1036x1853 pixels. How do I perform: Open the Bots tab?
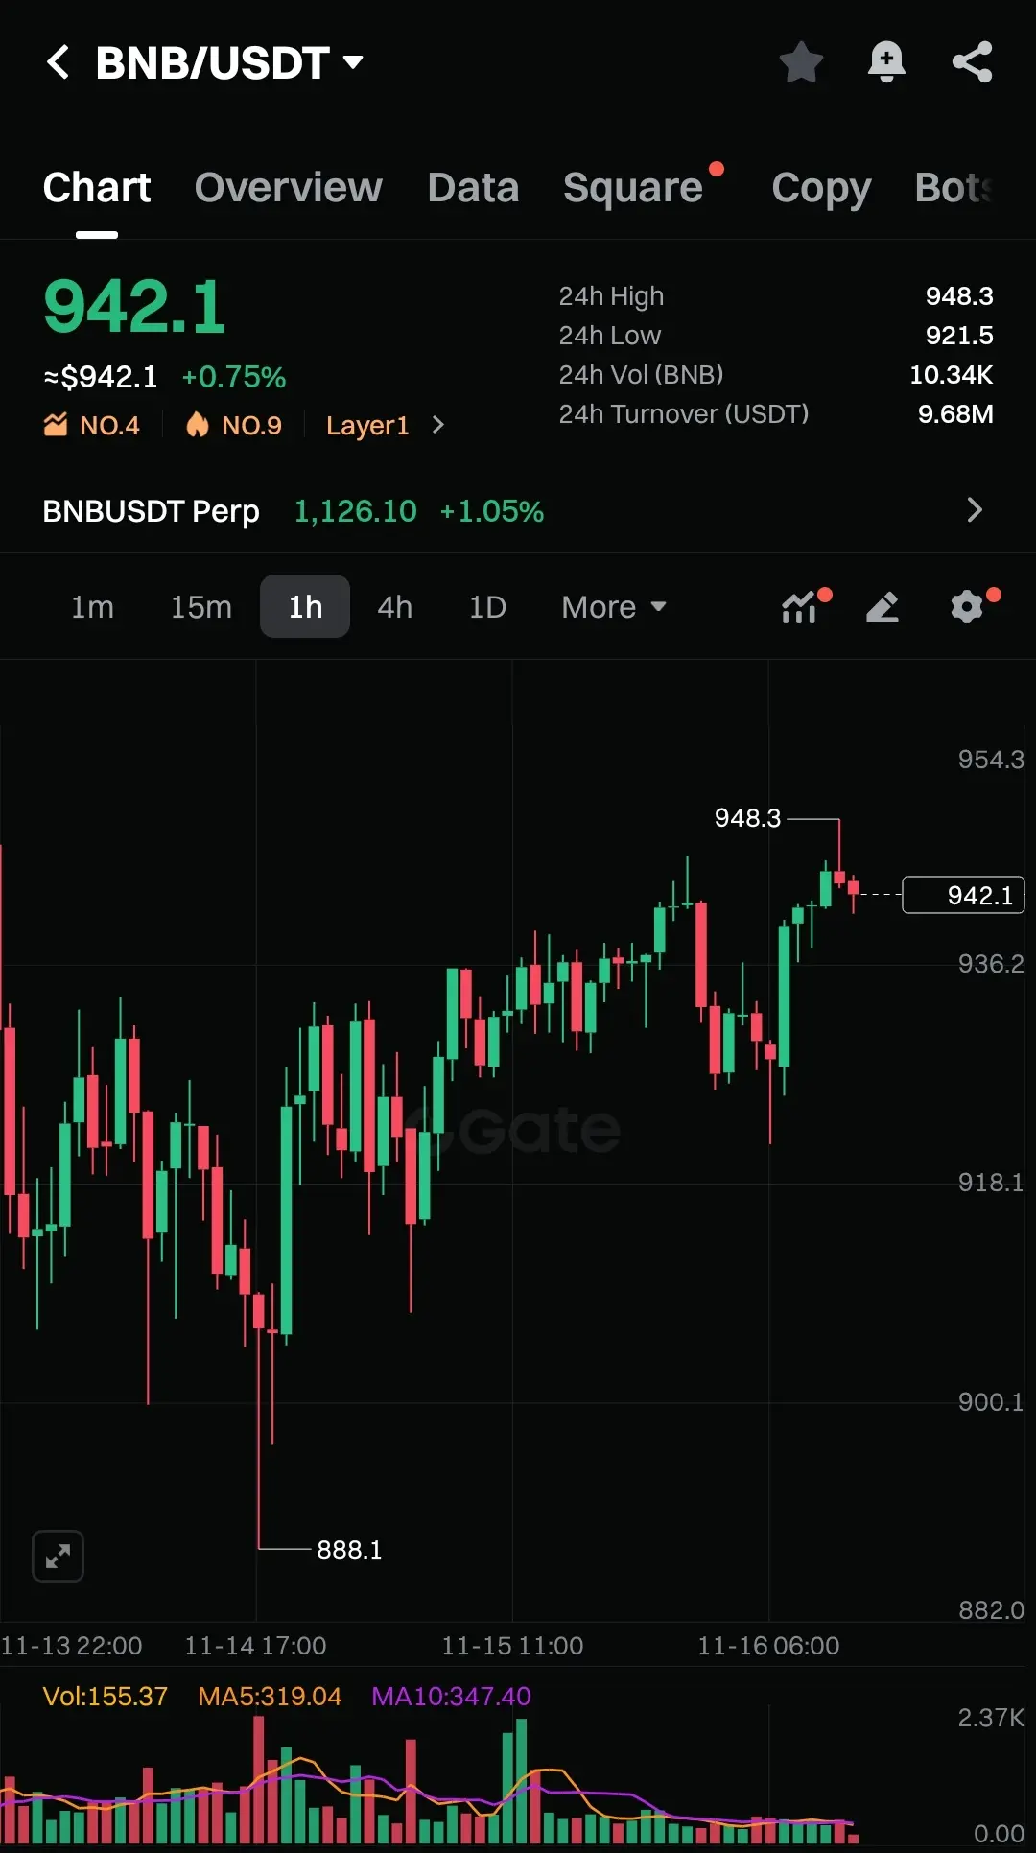[x=954, y=188]
